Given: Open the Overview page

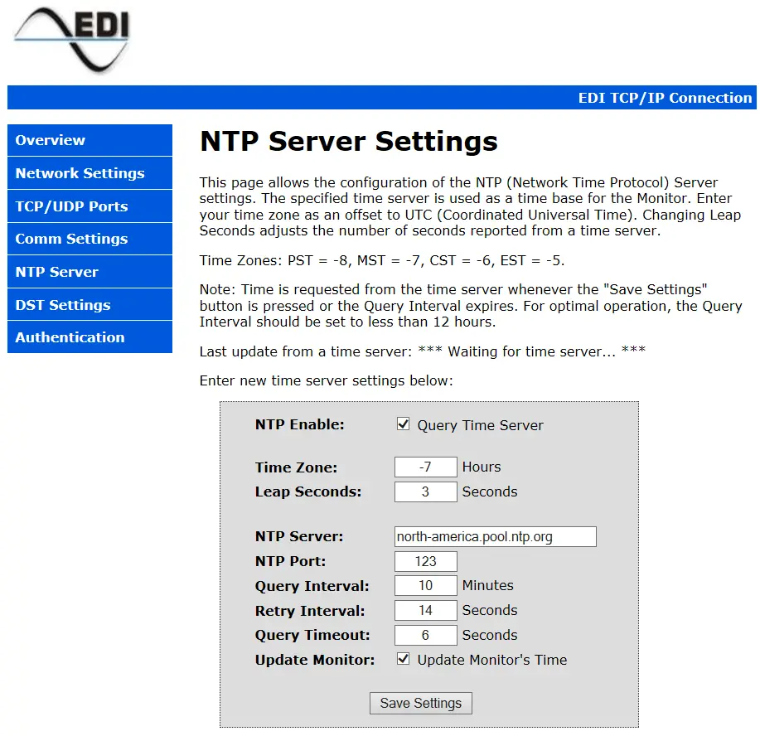Looking at the screenshot, I should (x=89, y=140).
